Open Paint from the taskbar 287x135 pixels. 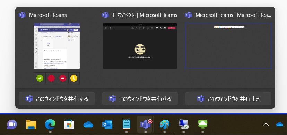pos(164,125)
